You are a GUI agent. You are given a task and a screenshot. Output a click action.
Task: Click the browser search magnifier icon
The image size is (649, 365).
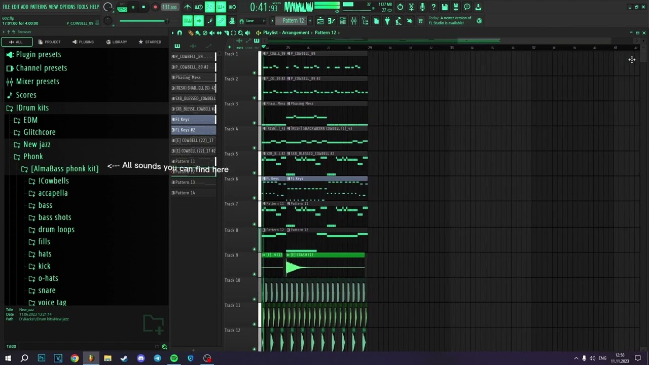(x=164, y=347)
